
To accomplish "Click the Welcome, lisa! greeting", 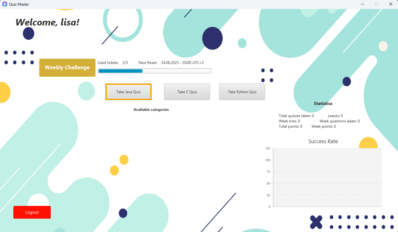I will [x=47, y=22].
